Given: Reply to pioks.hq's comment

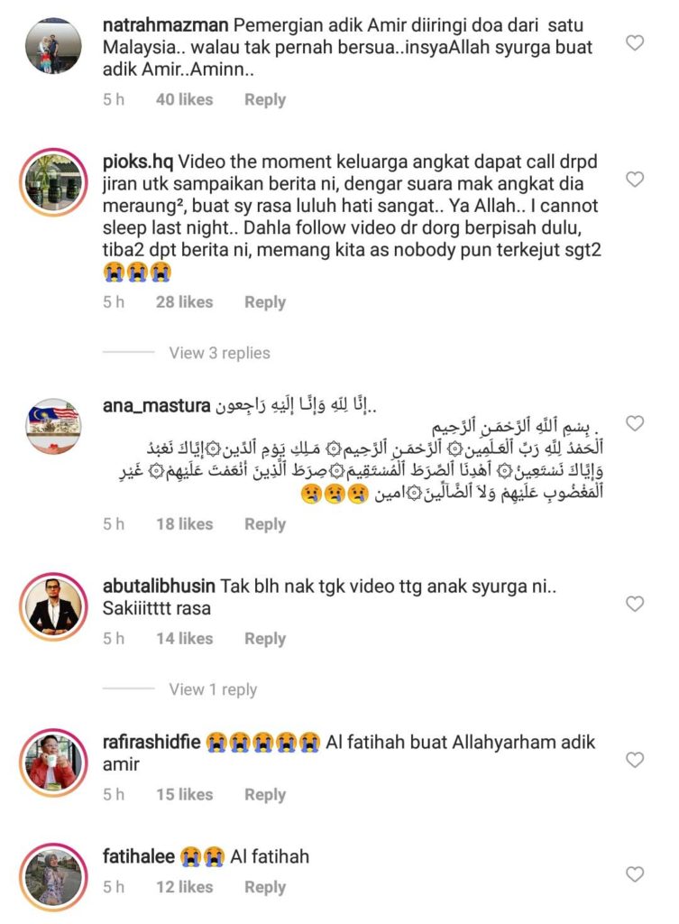Looking at the screenshot, I should (x=265, y=302).
